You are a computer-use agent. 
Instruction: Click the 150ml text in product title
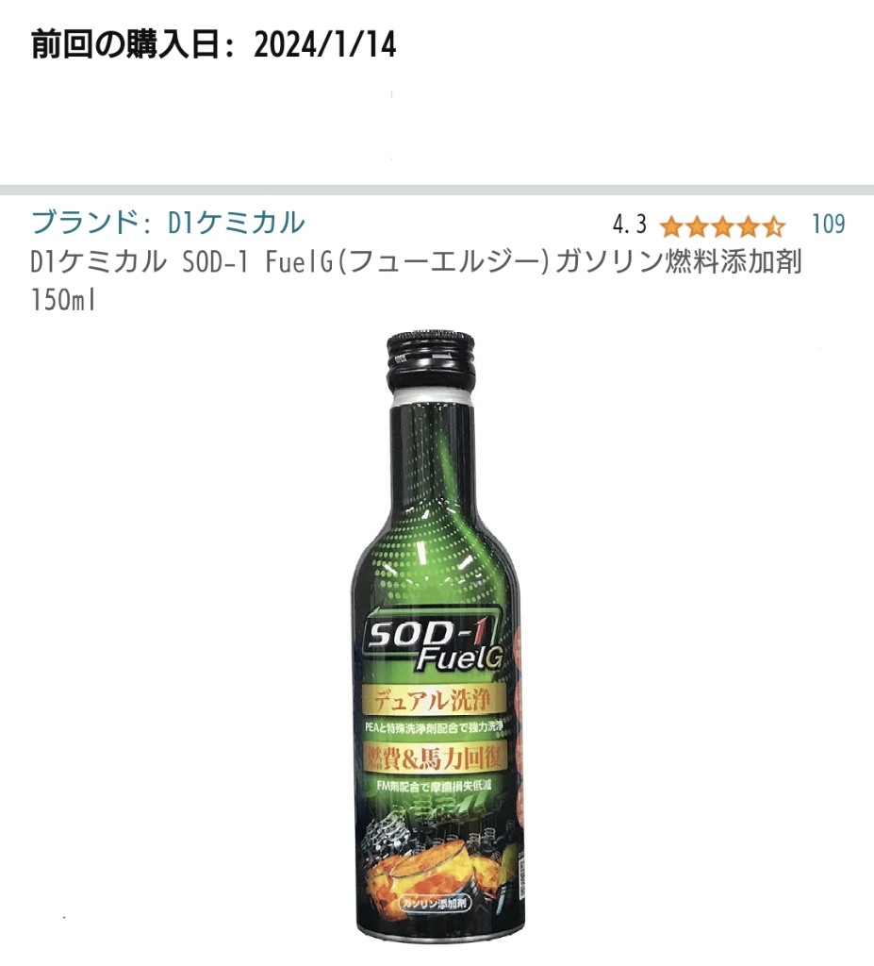click(x=63, y=301)
